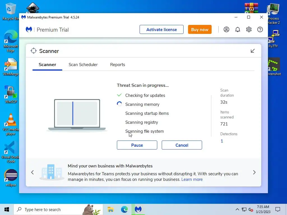287x215 pixels.
Task: Open PuTTY desktop shortcut
Action: (274, 39)
